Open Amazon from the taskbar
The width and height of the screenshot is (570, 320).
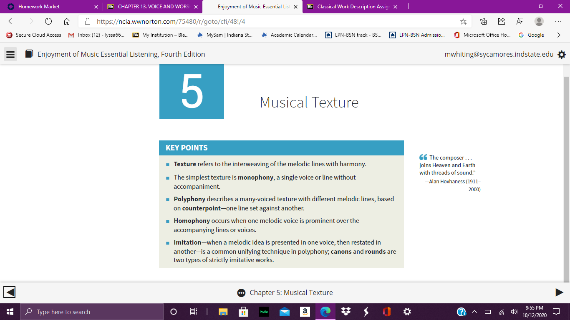click(x=305, y=312)
